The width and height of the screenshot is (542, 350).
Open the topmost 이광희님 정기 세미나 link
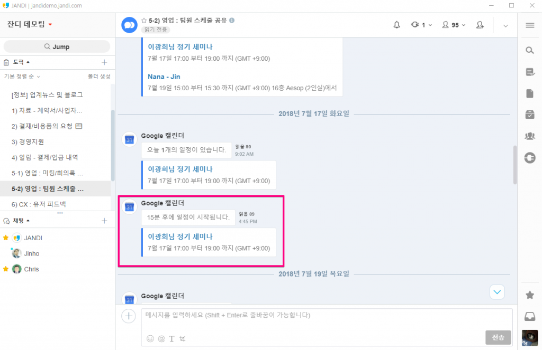[180, 47]
